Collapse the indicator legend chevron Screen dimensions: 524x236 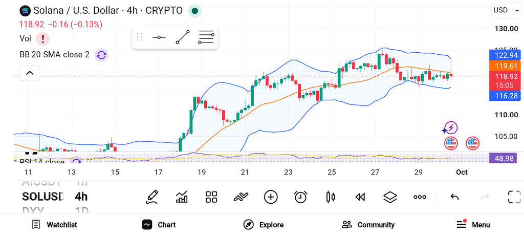[30, 73]
